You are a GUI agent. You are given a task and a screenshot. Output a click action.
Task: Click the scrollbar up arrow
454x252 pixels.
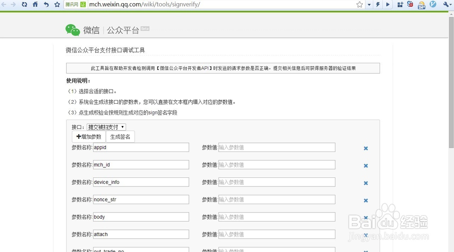click(451, 14)
